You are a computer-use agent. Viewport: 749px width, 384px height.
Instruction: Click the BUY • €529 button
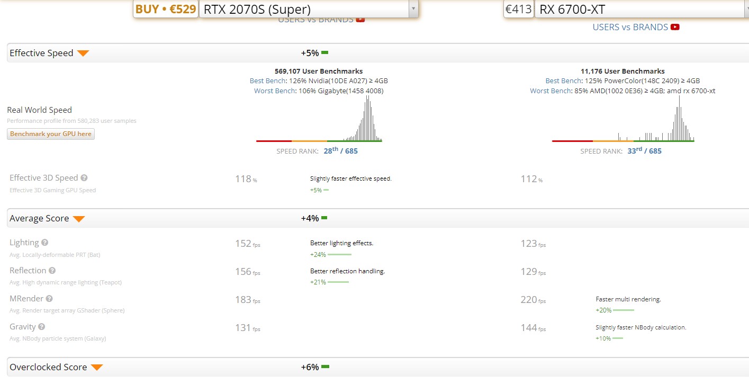[166, 9]
